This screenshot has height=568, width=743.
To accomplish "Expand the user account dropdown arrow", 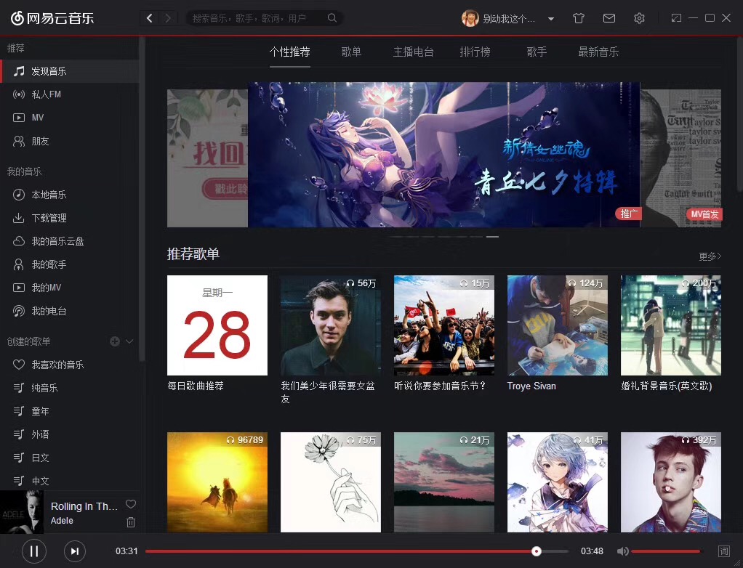I will tap(551, 19).
